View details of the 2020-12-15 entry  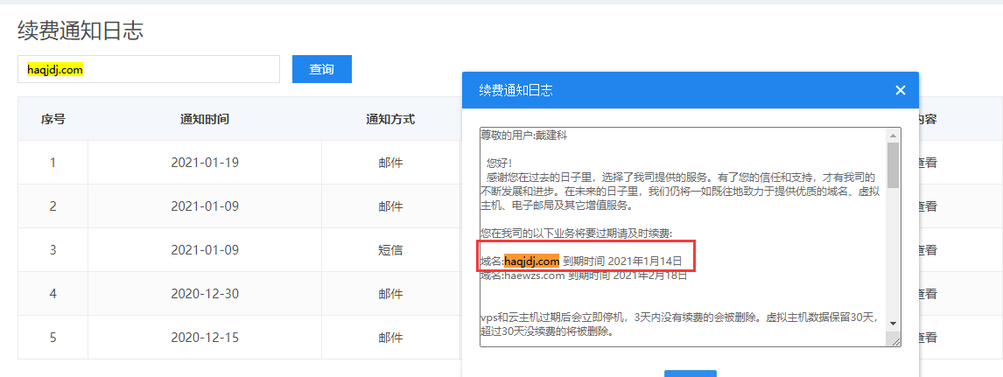pyautogui.click(x=926, y=338)
